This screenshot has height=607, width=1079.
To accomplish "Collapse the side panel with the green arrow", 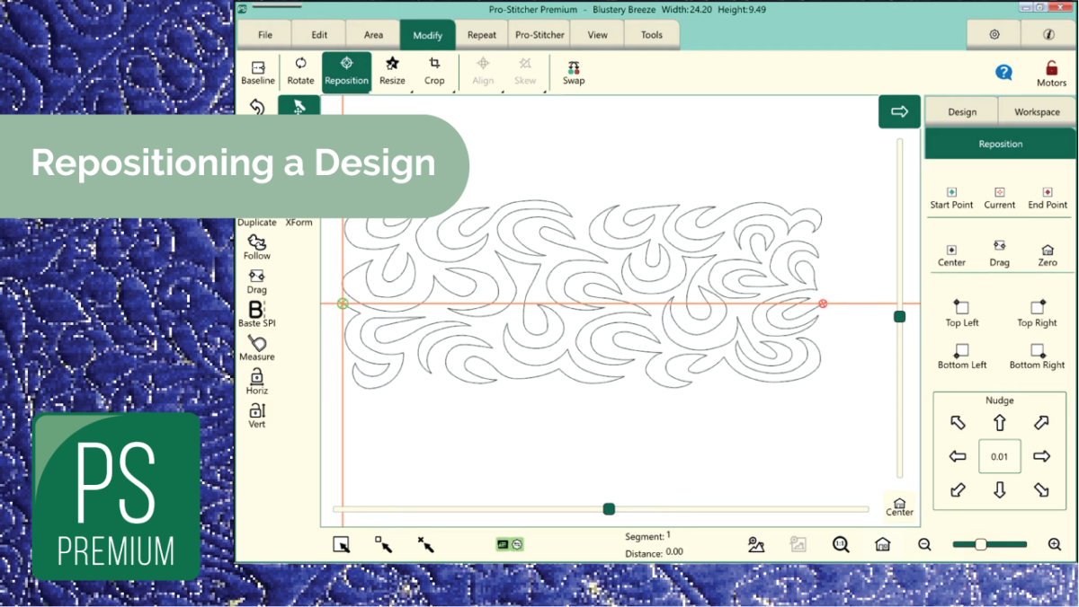I will point(899,111).
